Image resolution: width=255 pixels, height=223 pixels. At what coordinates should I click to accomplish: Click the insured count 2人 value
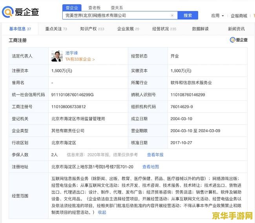[54, 155]
